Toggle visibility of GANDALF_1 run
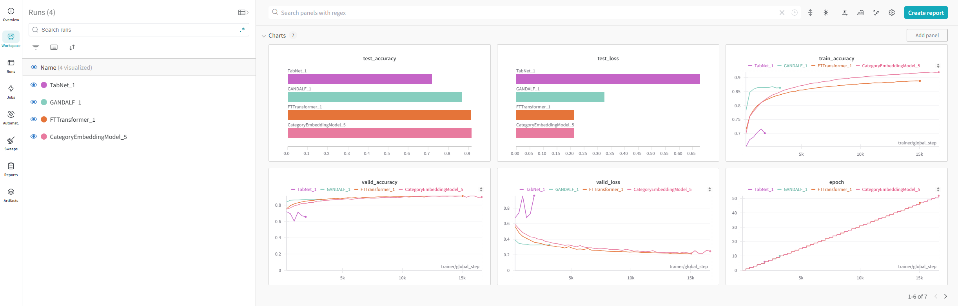 point(34,102)
